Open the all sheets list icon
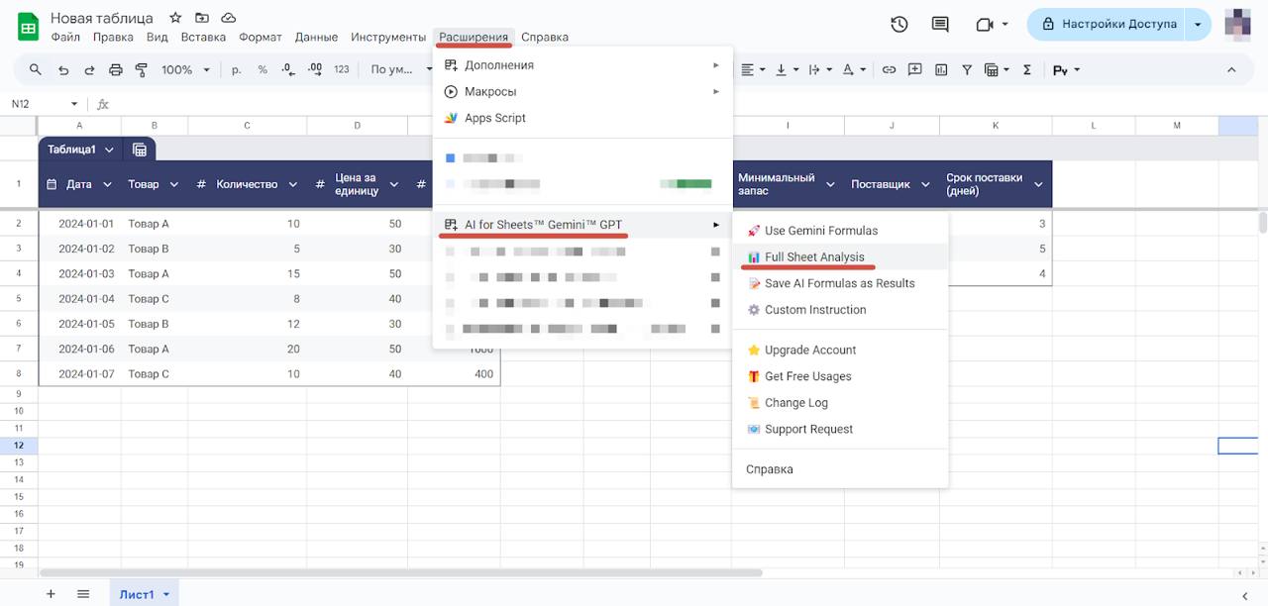The width and height of the screenshot is (1268, 606). [x=83, y=594]
